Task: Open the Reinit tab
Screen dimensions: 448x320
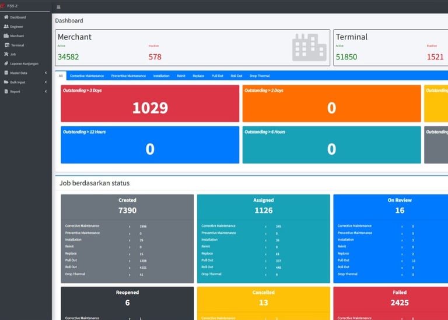Action: pyautogui.click(x=181, y=76)
